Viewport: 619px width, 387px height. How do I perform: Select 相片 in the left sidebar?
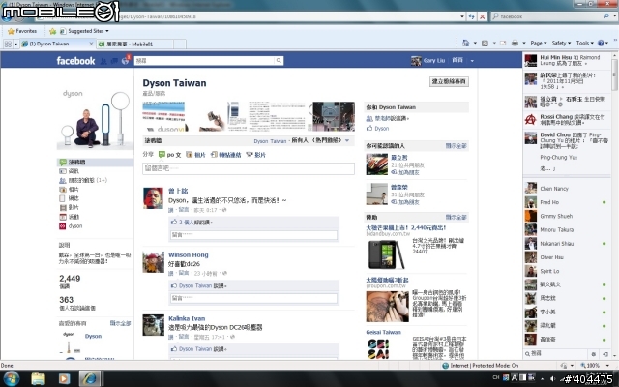(x=69, y=190)
